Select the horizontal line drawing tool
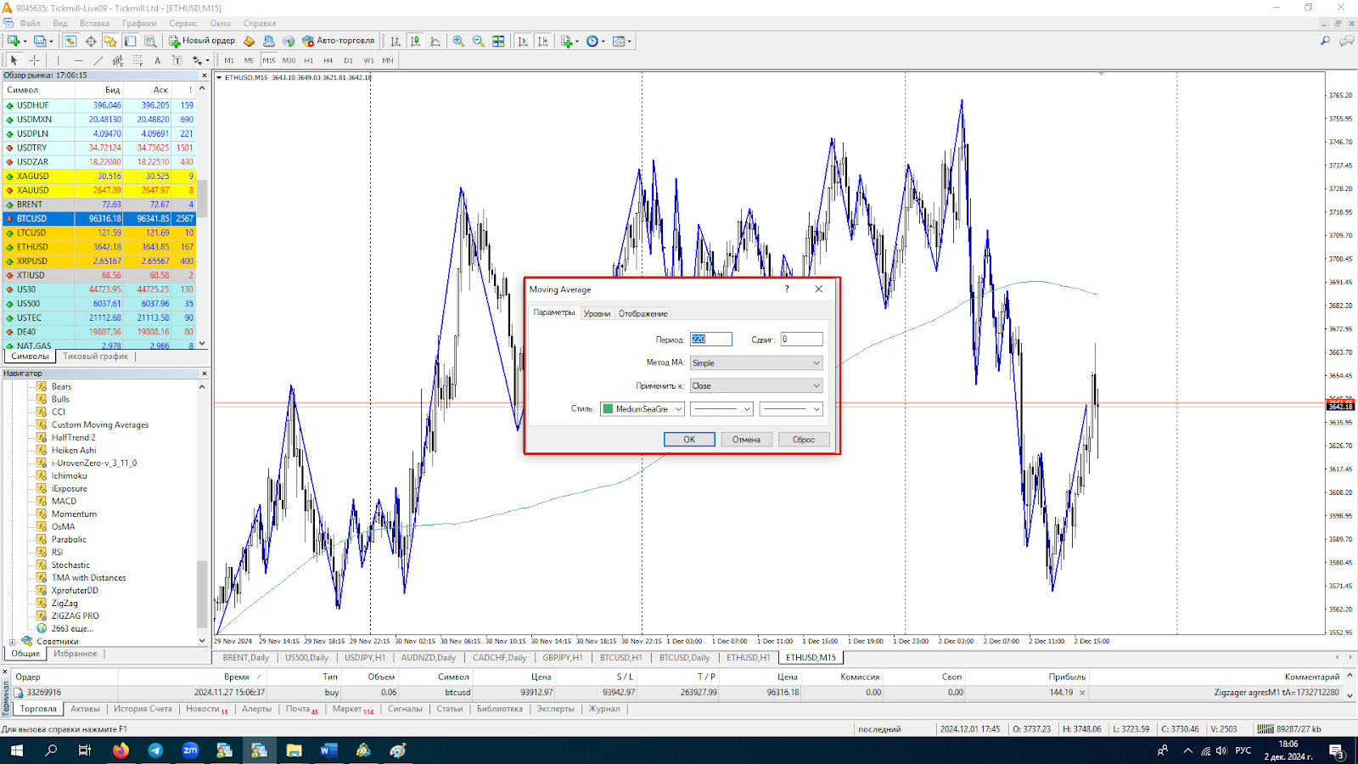This screenshot has height=764, width=1358. click(78, 60)
